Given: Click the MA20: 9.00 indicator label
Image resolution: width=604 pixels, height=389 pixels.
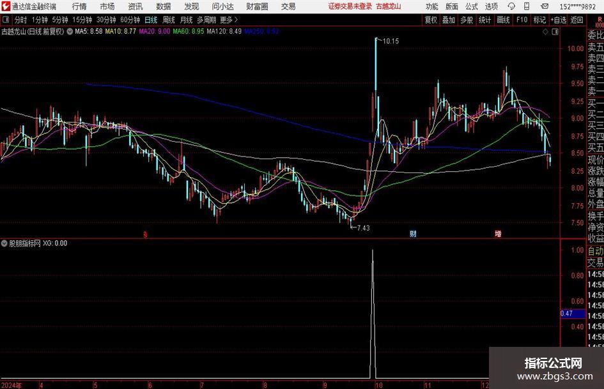Looking at the screenshot, I should pyautogui.click(x=155, y=31).
